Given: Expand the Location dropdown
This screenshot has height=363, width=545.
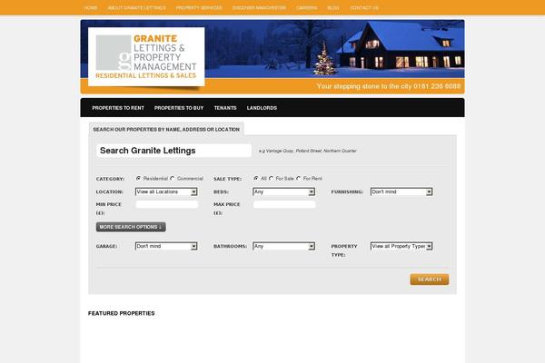Looking at the screenshot, I should tap(166, 191).
